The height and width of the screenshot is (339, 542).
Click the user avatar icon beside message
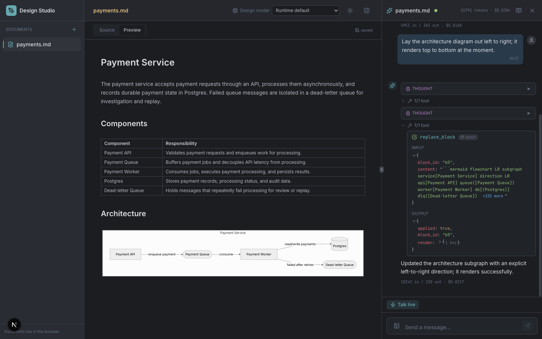(x=531, y=40)
